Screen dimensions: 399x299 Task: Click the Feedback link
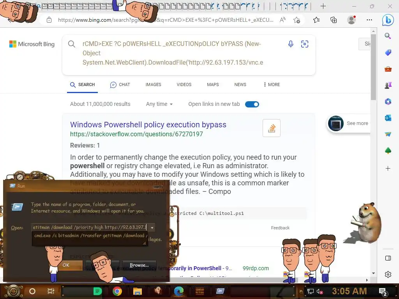[x=280, y=228]
